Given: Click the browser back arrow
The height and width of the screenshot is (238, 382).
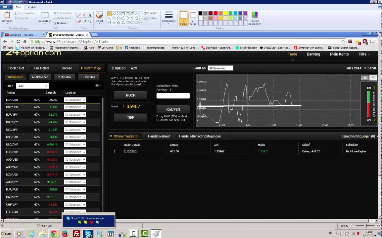Looking at the screenshot, I should pos(5,41).
